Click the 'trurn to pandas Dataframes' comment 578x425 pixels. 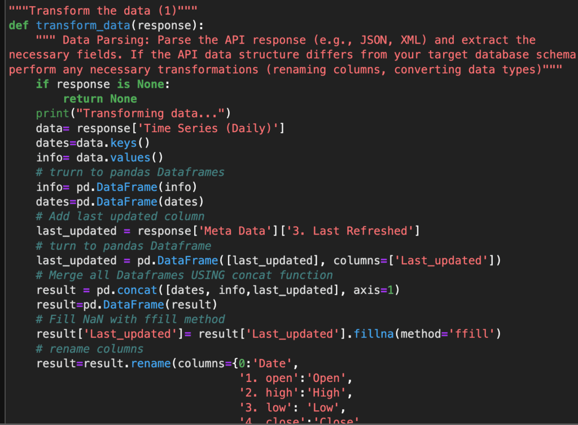pyautogui.click(x=130, y=172)
